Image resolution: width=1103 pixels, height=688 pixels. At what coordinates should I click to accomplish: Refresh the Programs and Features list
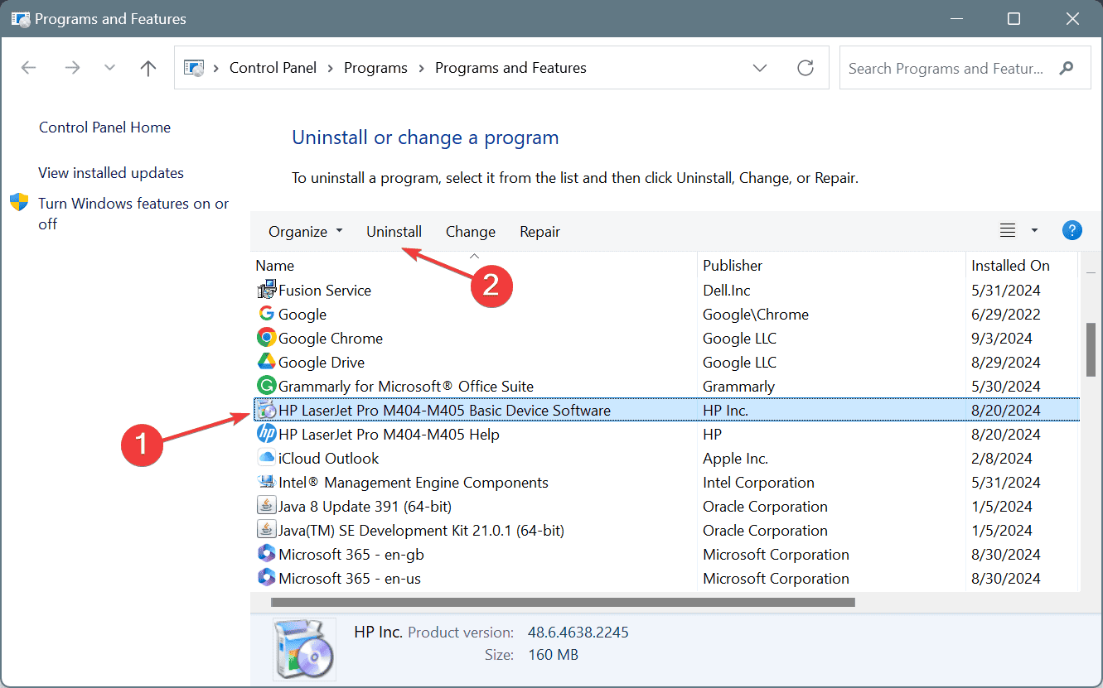[x=805, y=68]
